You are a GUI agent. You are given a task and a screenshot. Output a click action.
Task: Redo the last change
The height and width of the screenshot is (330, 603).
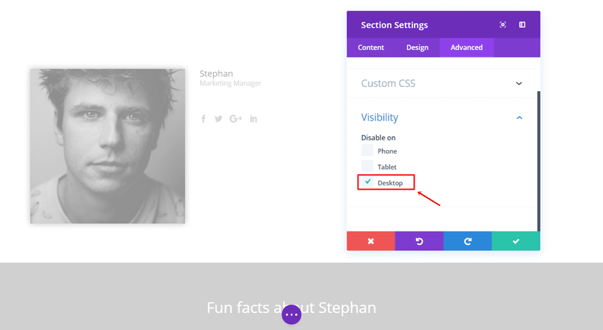[467, 241]
